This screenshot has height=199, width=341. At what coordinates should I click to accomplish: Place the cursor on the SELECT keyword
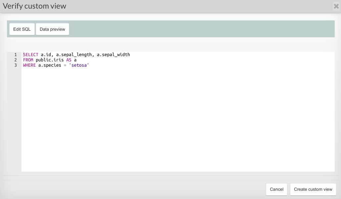30,54
